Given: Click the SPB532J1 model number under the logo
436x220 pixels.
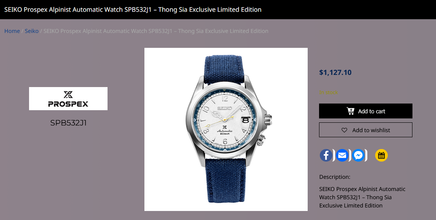Looking at the screenshot, I should coord(68,123).
